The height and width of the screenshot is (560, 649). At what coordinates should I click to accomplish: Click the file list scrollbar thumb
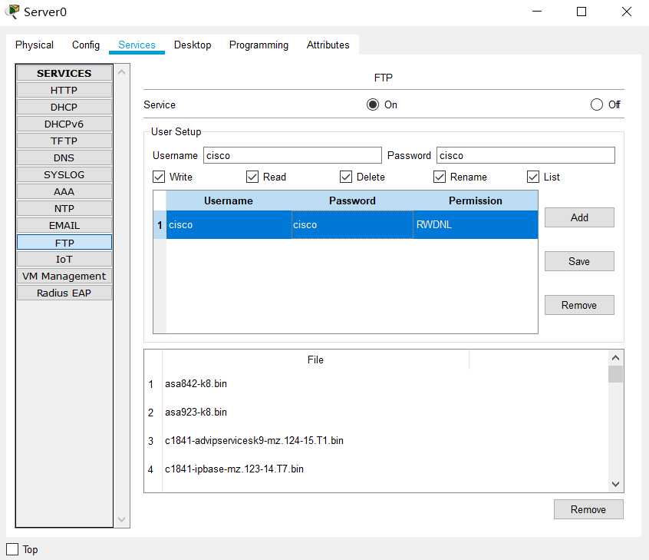tap(615, 374)
